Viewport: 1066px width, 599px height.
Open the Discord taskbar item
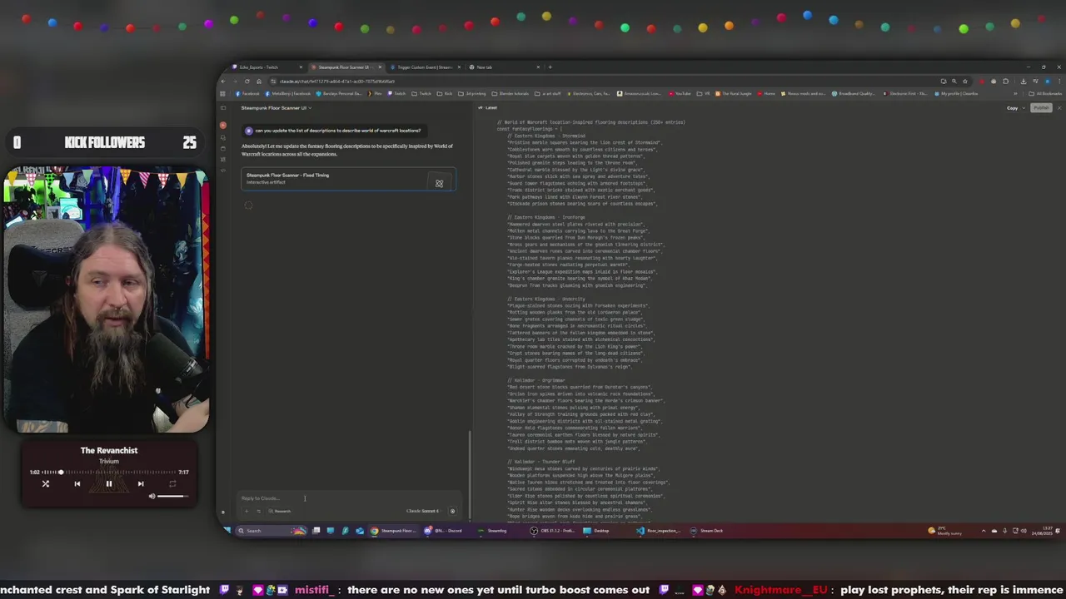[x=445, y=530]
